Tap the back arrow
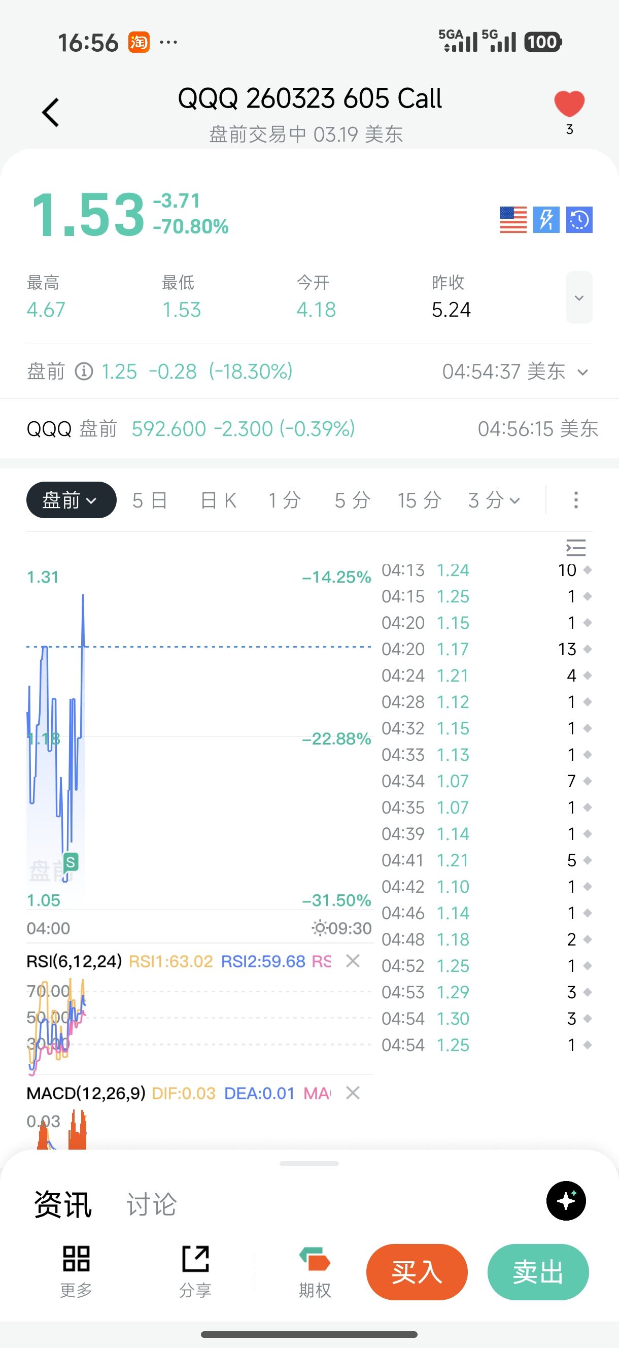This screenshot has height=1348, width=619. point(51,113)
